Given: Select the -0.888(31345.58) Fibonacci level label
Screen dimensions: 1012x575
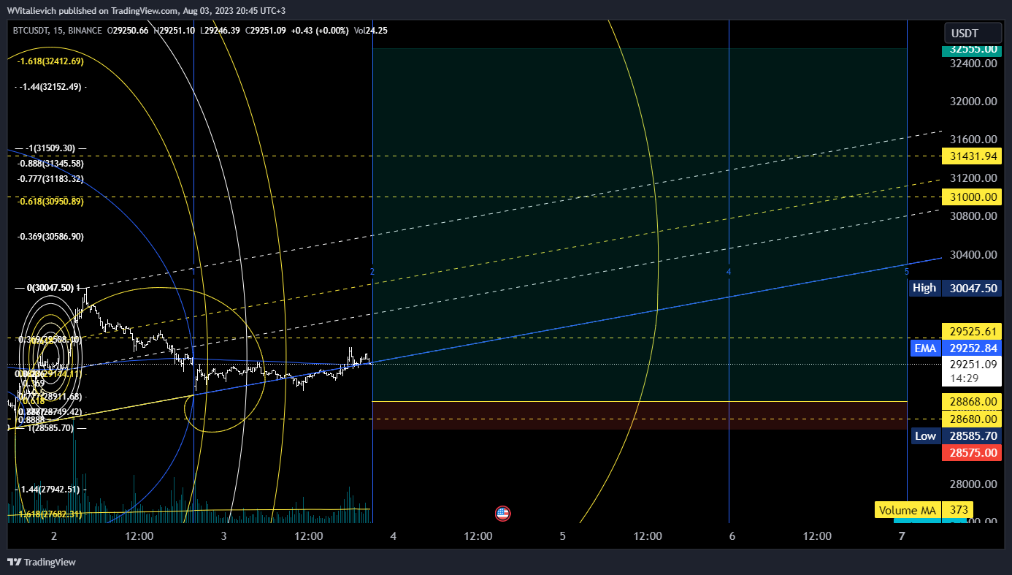Looking at the screenshot, I should [x=50, y=164].
